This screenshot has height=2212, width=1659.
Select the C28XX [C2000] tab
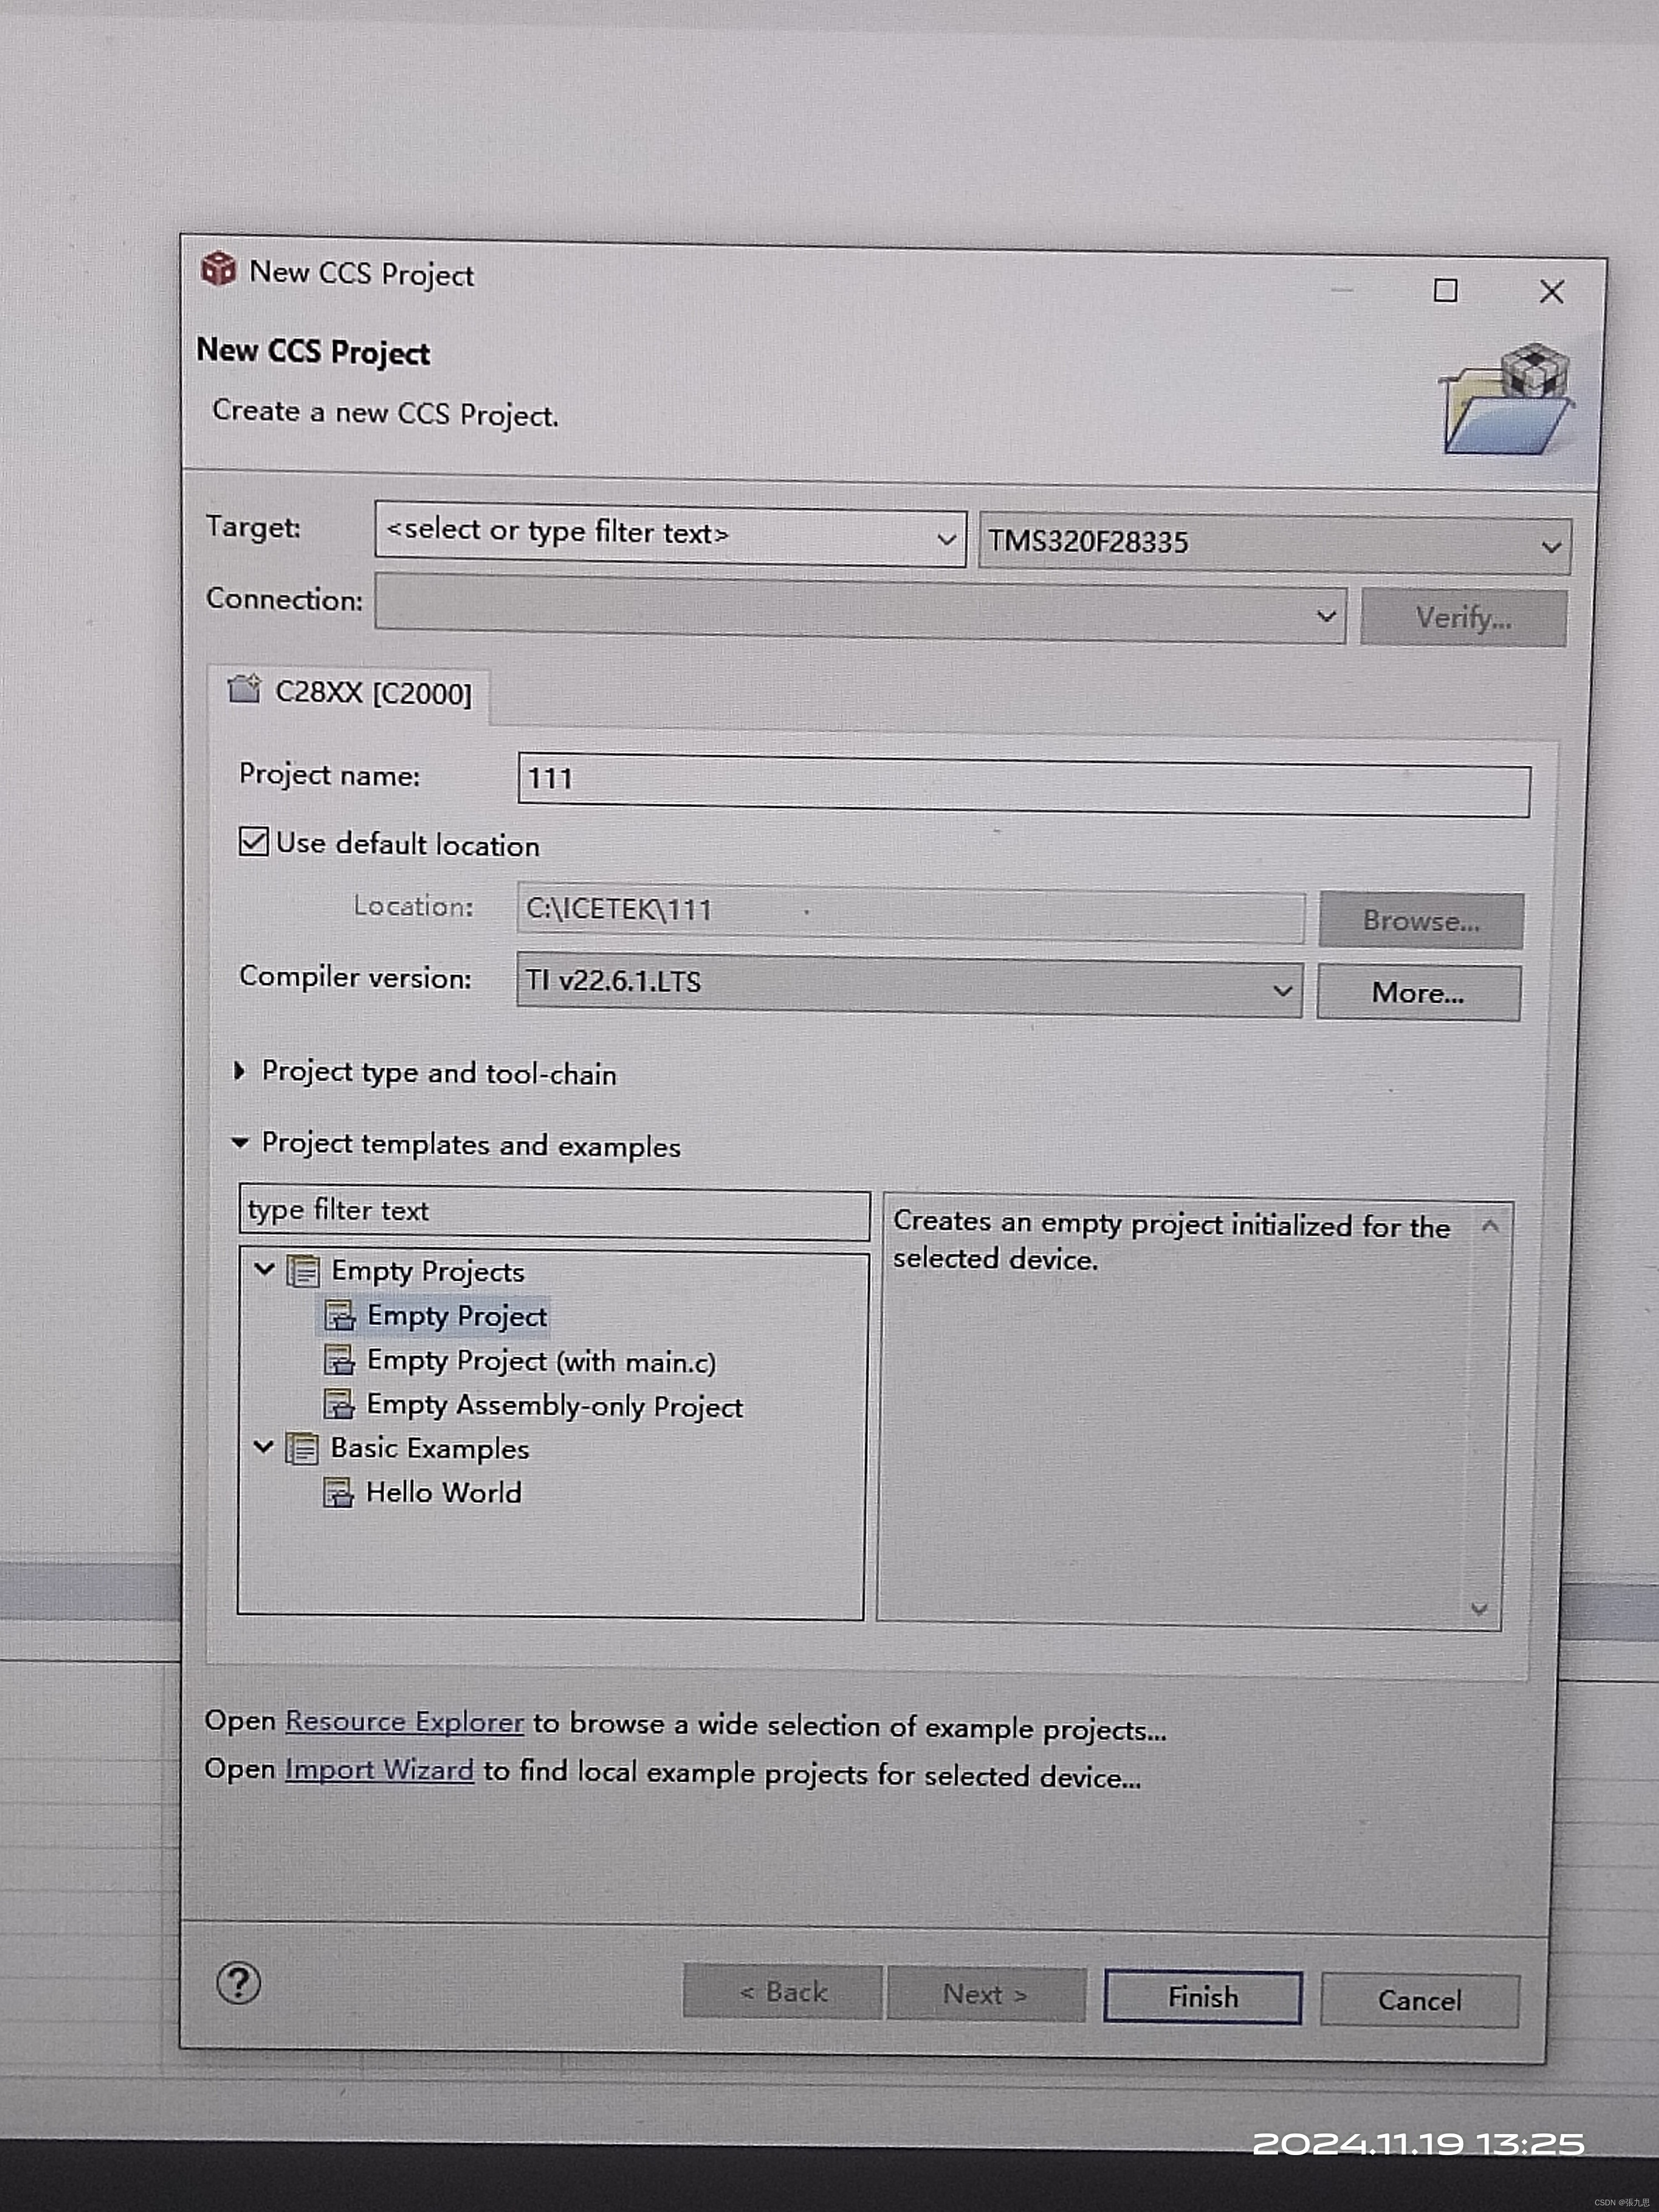[x=351, y=692]
